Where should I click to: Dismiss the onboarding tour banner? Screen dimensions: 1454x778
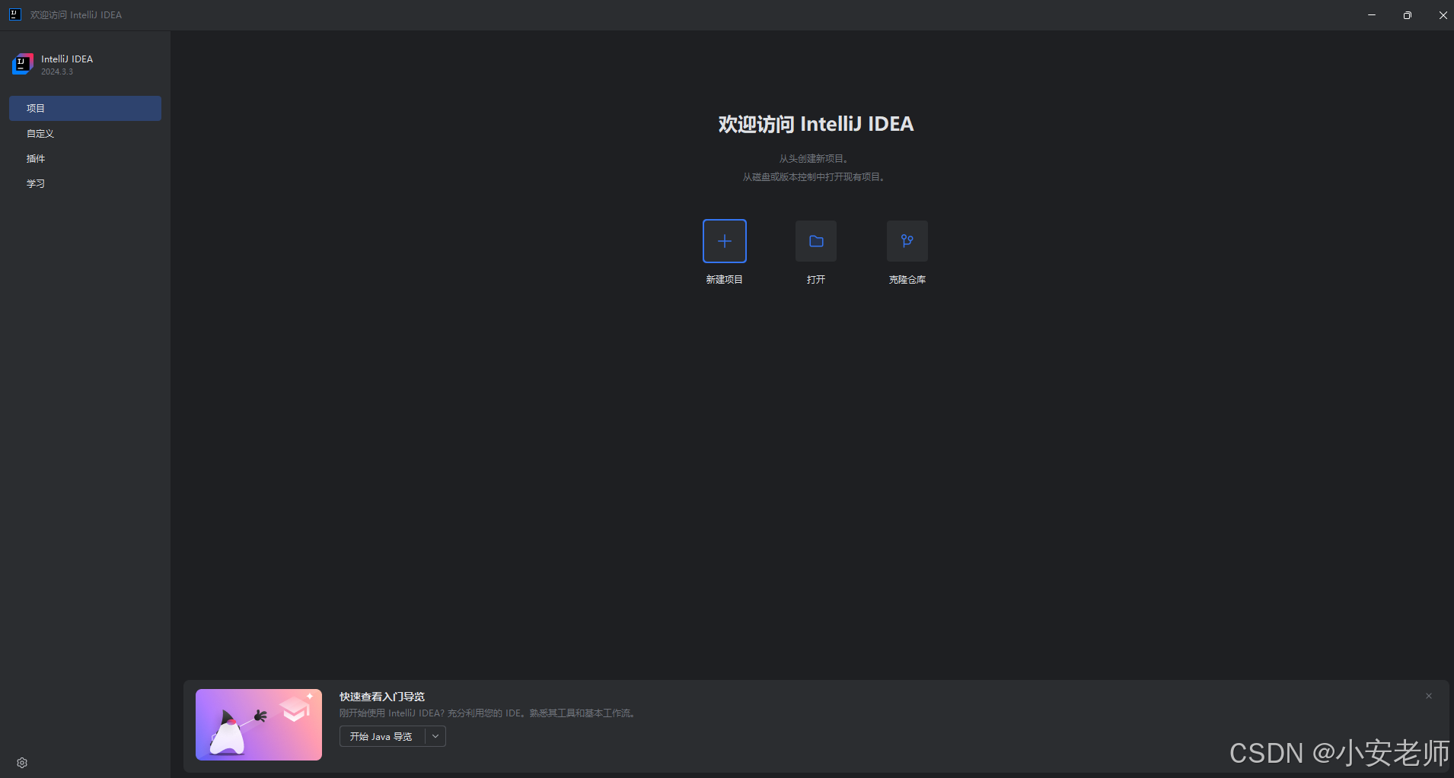point(1429,696)
